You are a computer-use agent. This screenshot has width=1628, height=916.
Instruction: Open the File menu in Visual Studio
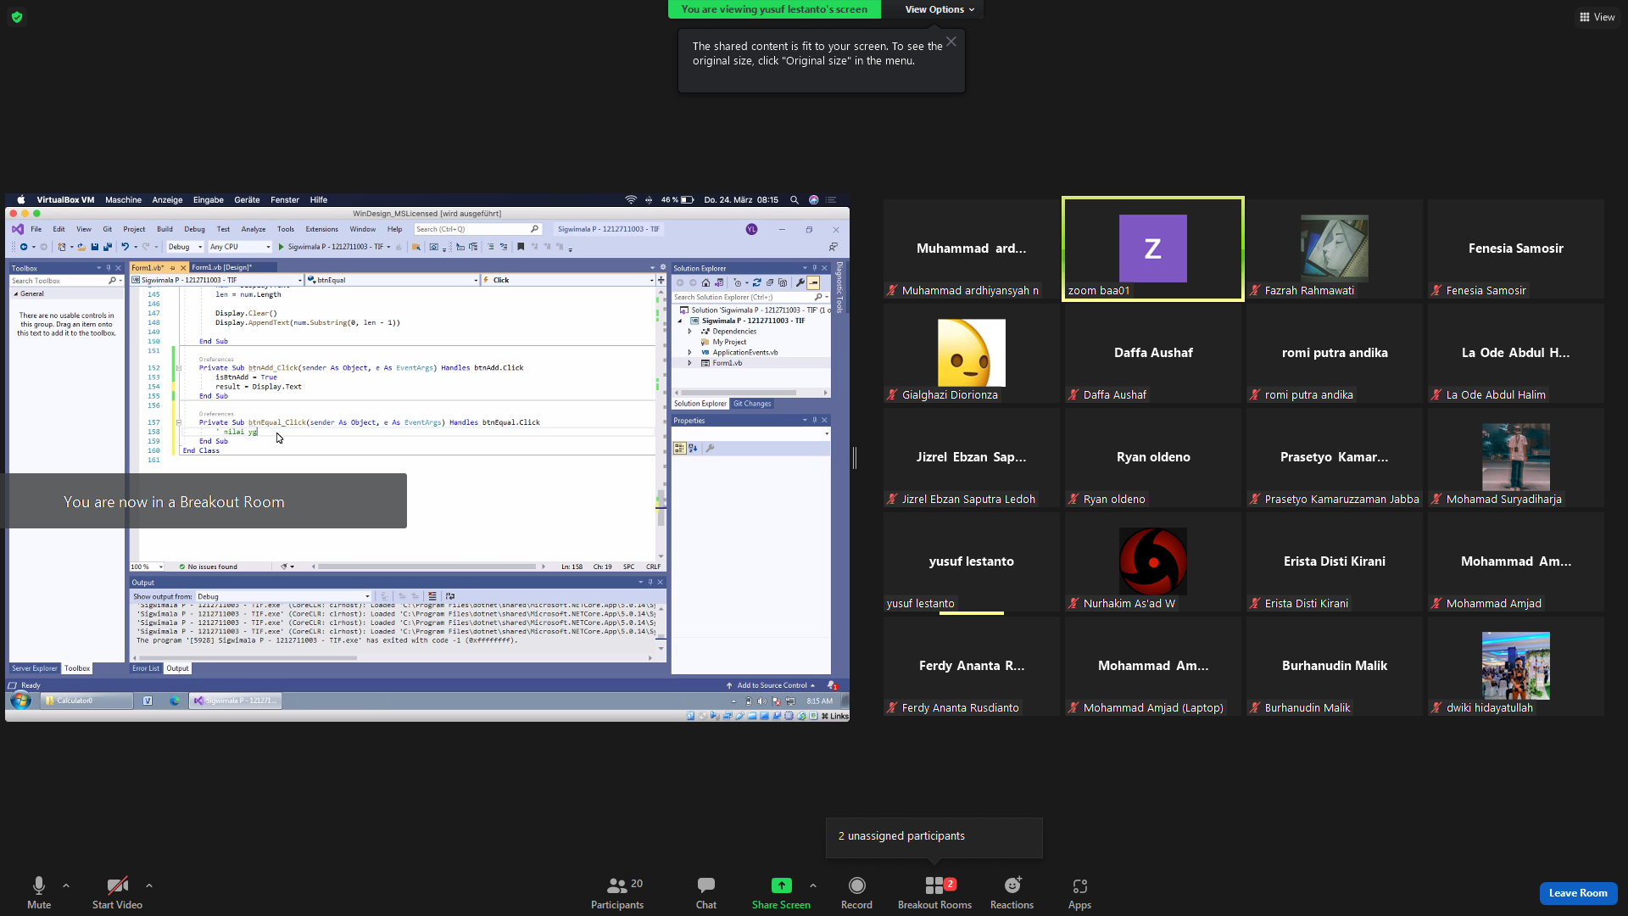point(36,229)
